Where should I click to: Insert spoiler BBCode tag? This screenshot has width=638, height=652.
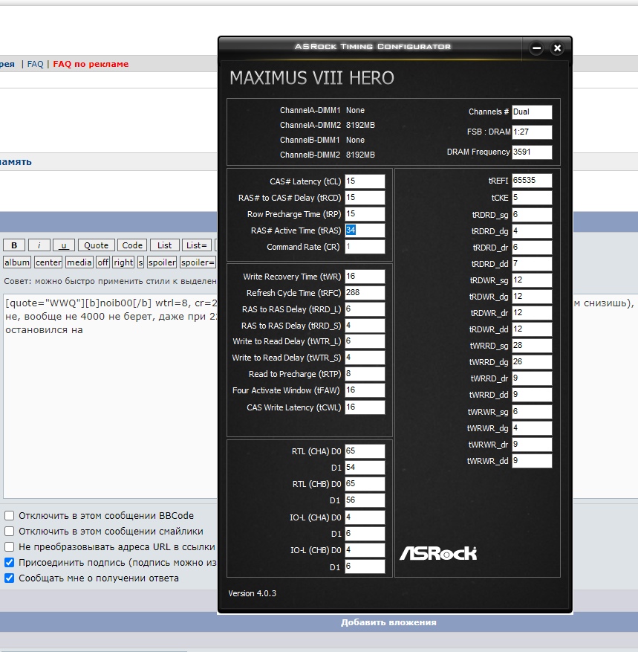pos(162,262)
